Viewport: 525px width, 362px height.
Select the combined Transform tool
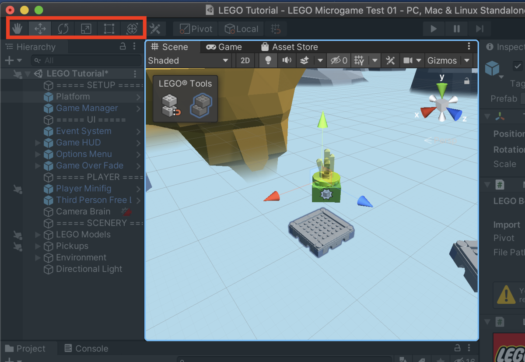(132, 29)
